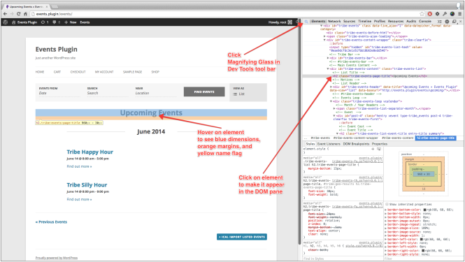Click the updates icon in the admin bar
465x262 pixels.
(x=43, y=22)
